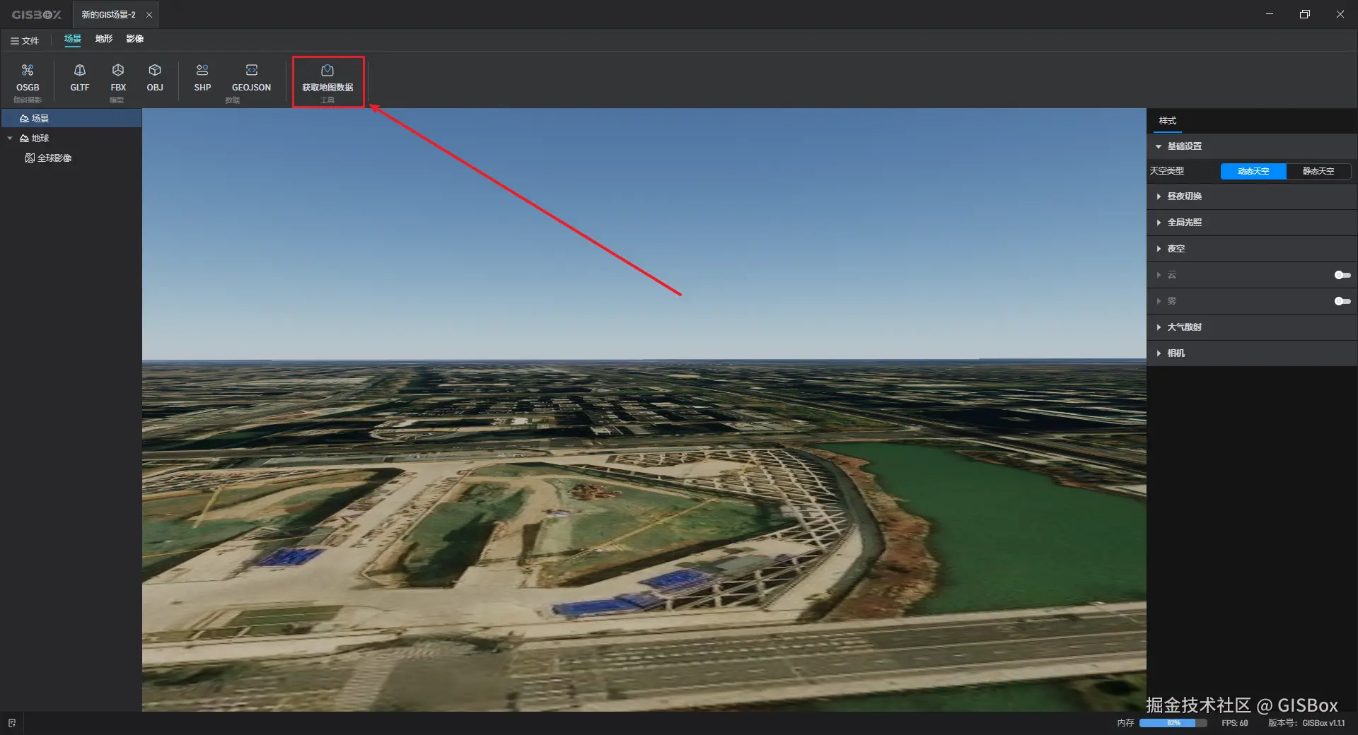Expand the 大气散射 section

pyautogui.click(x=1252, y=327)
